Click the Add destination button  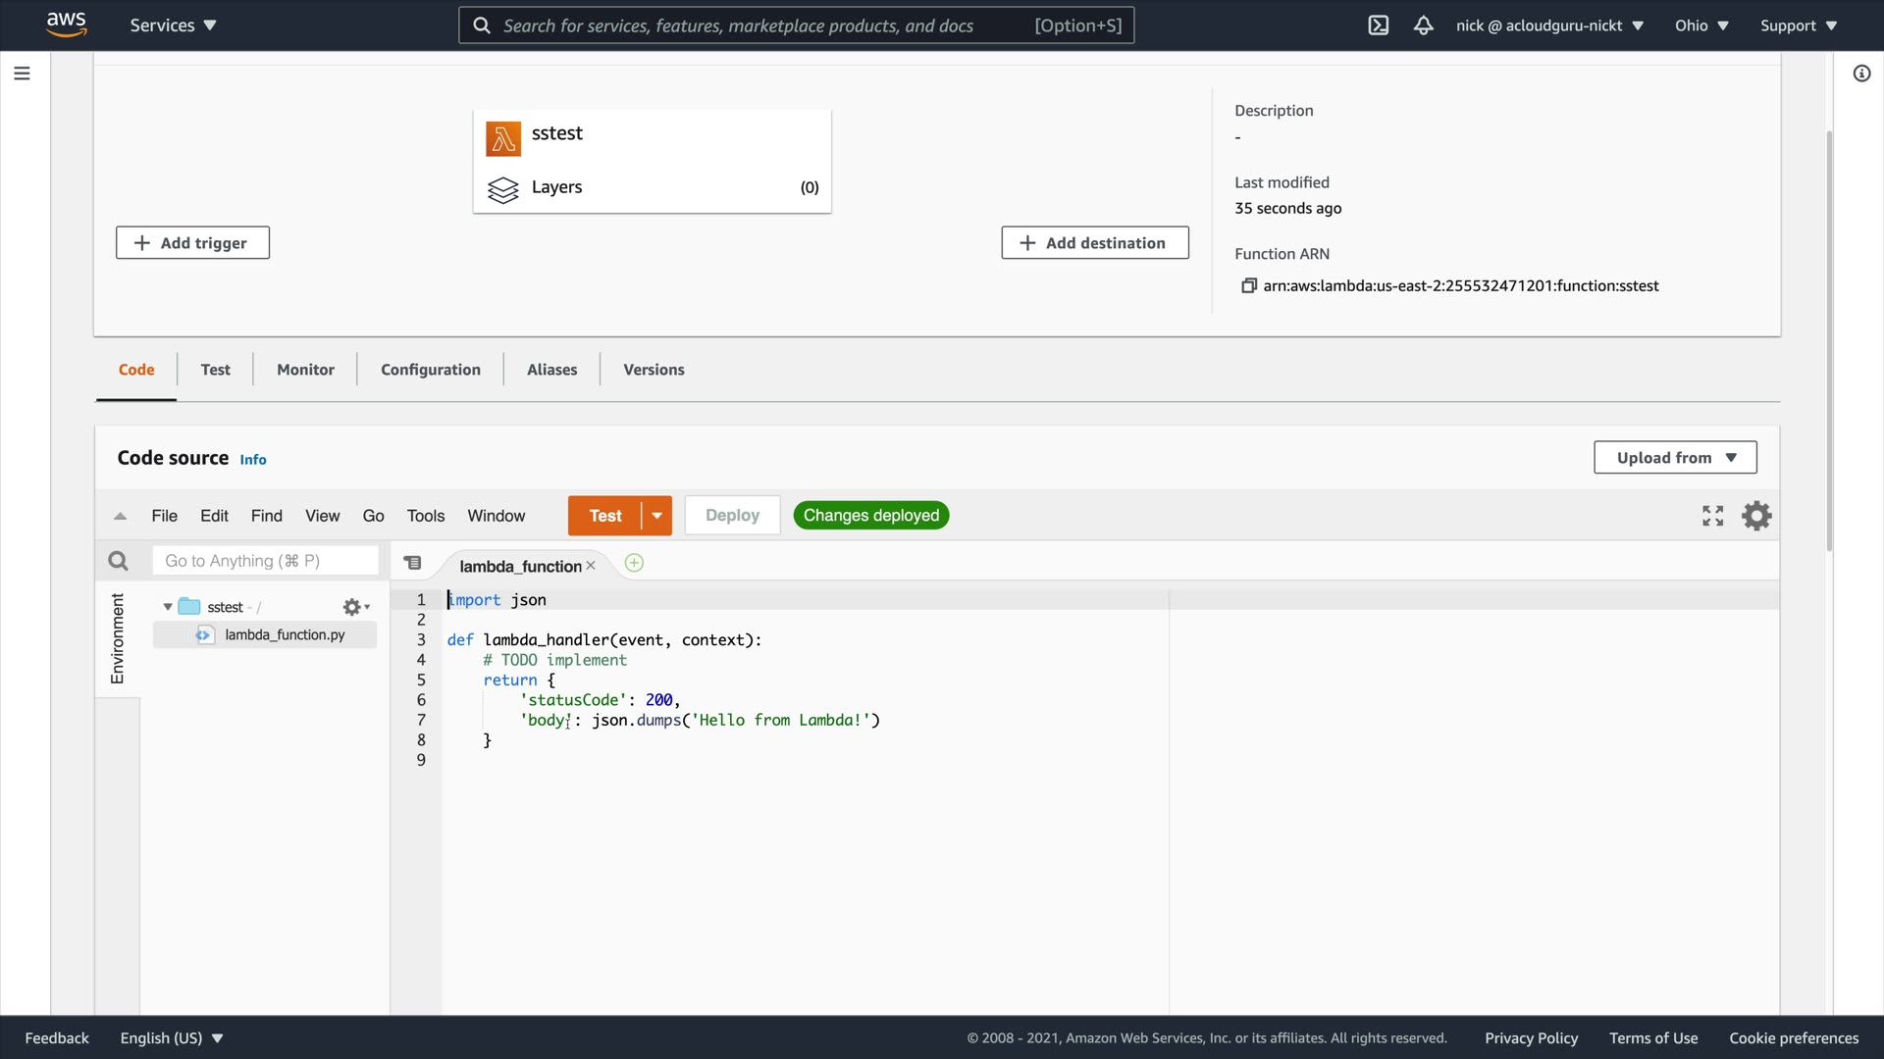click(1094, 243)
